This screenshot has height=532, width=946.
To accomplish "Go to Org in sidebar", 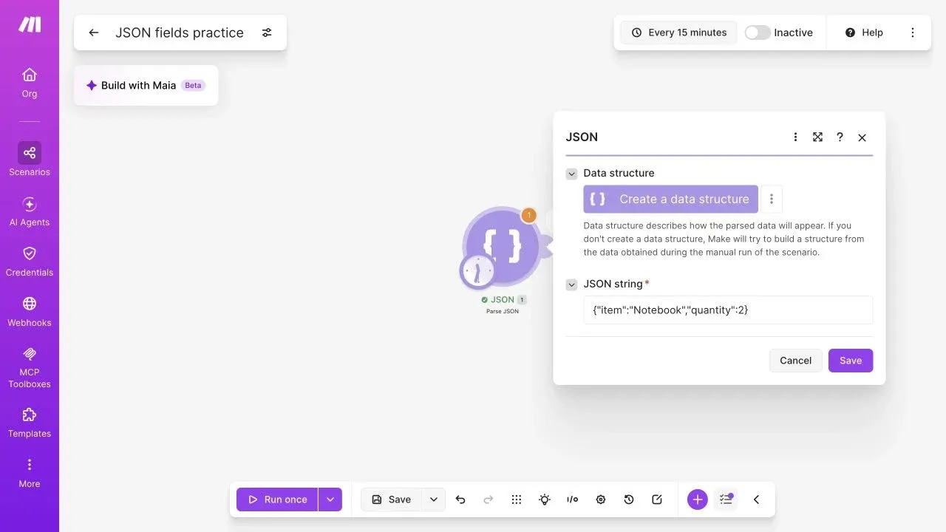I will pyautogui.click(x=30, y=83).
